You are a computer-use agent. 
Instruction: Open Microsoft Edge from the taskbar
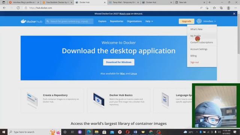pyautogui.click(x=89, y=132)
